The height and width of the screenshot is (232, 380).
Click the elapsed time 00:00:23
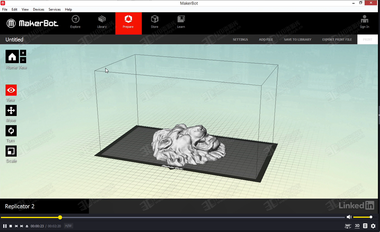coord(37,226)
